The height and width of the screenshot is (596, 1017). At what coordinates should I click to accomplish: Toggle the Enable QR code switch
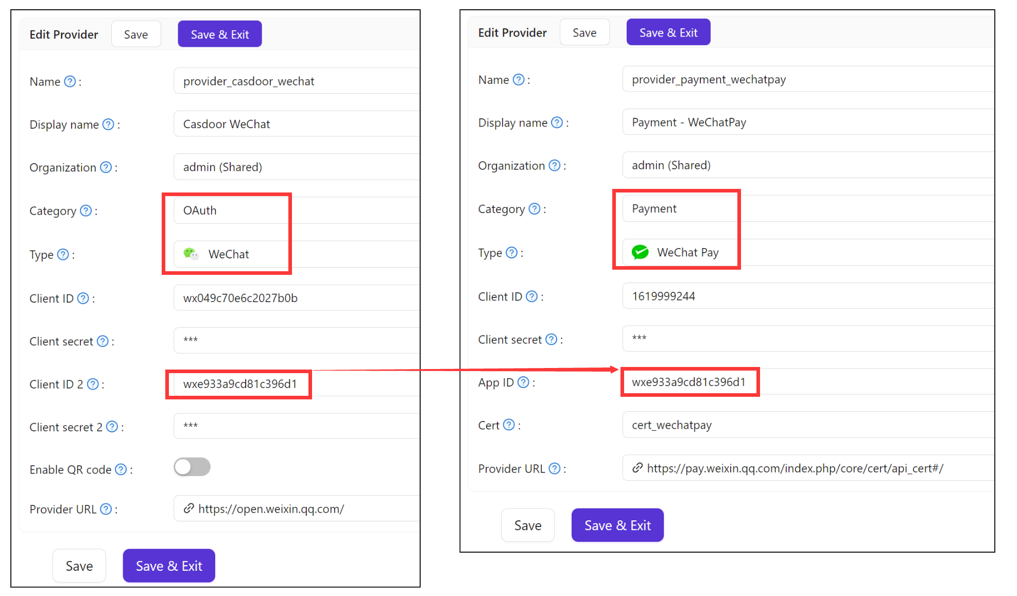(192, 467)
